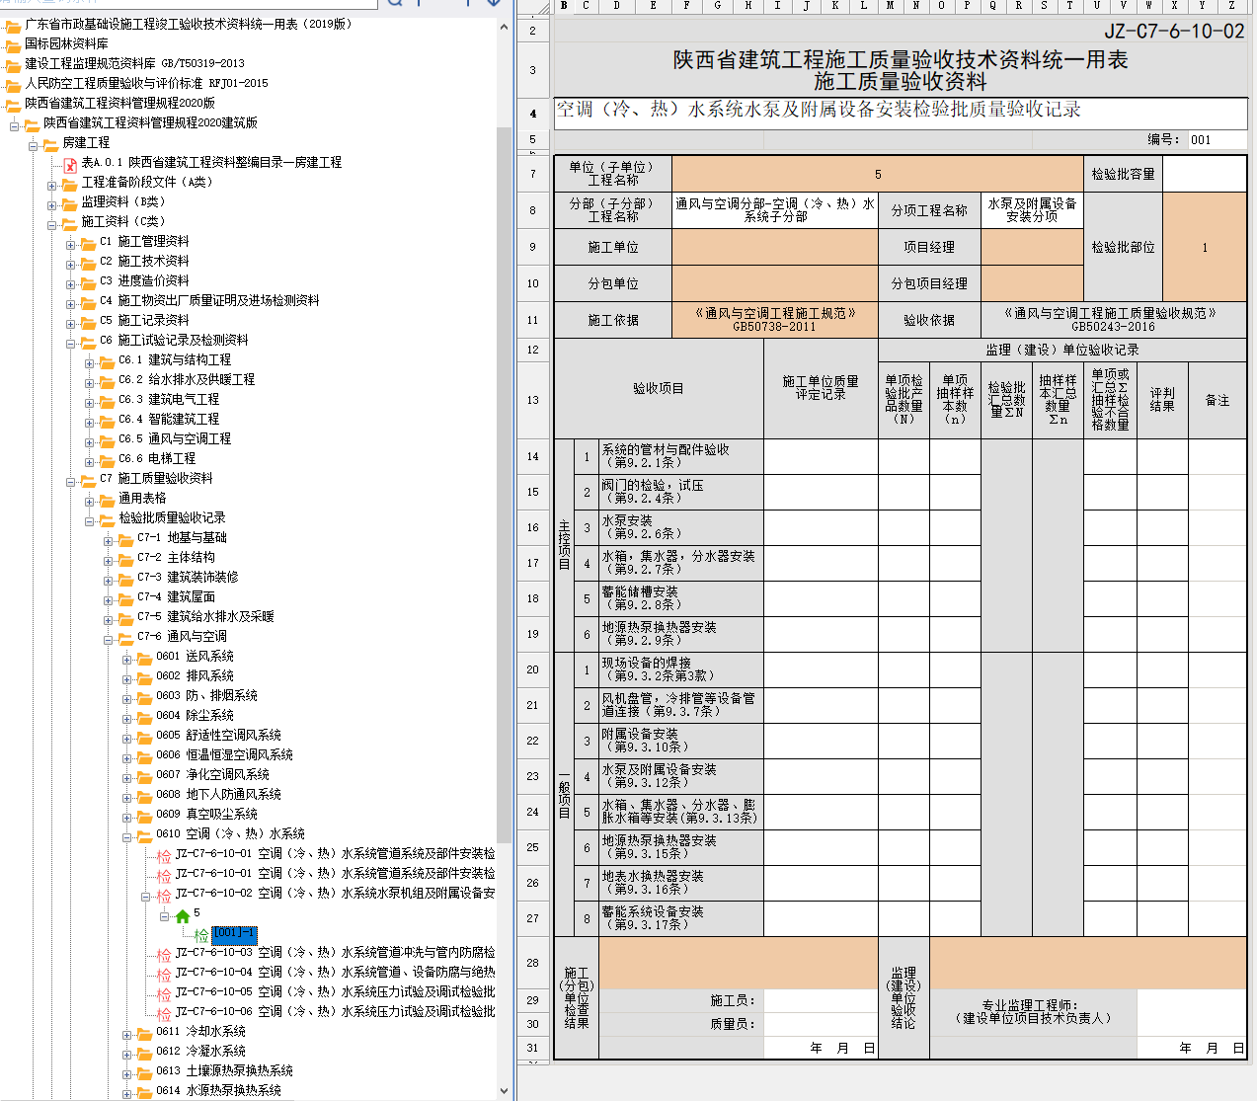Click the 附属设备安装（第9.3.10条） row label
Image resolution: width=1257 pixels, height=1101 pixels.
tap(680, 741)
